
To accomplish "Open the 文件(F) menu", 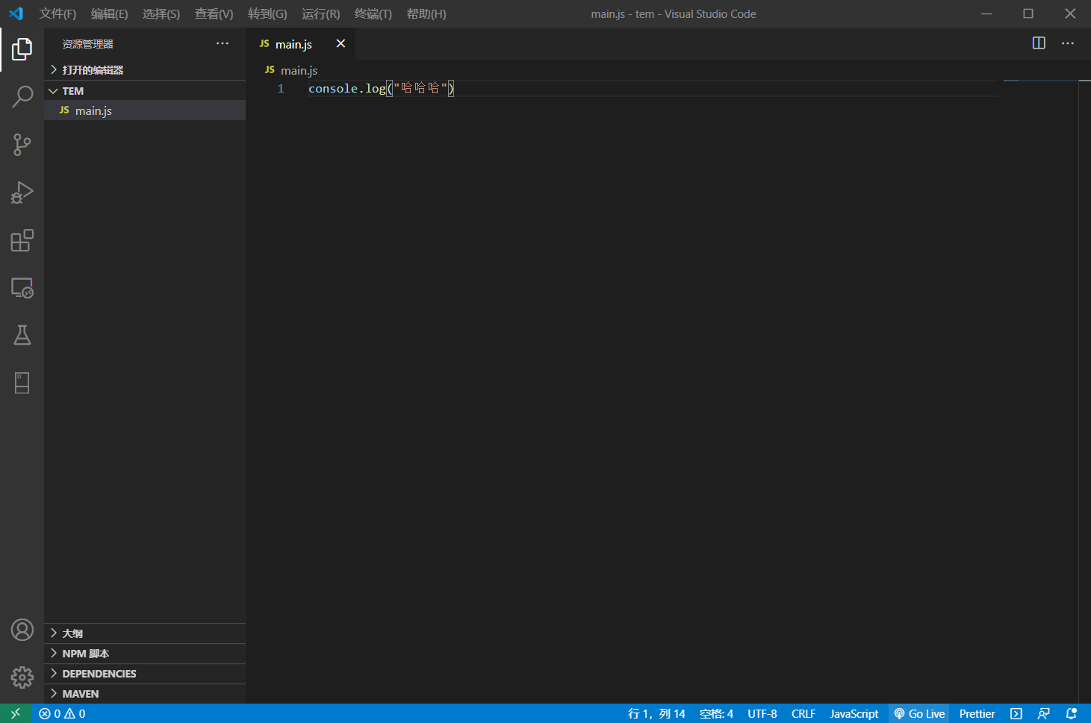I will [57, 13].
